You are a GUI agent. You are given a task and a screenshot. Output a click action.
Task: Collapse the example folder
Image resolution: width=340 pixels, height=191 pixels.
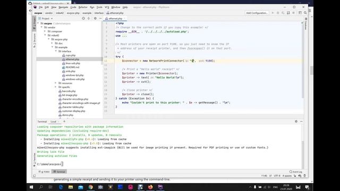coord(52,47)
